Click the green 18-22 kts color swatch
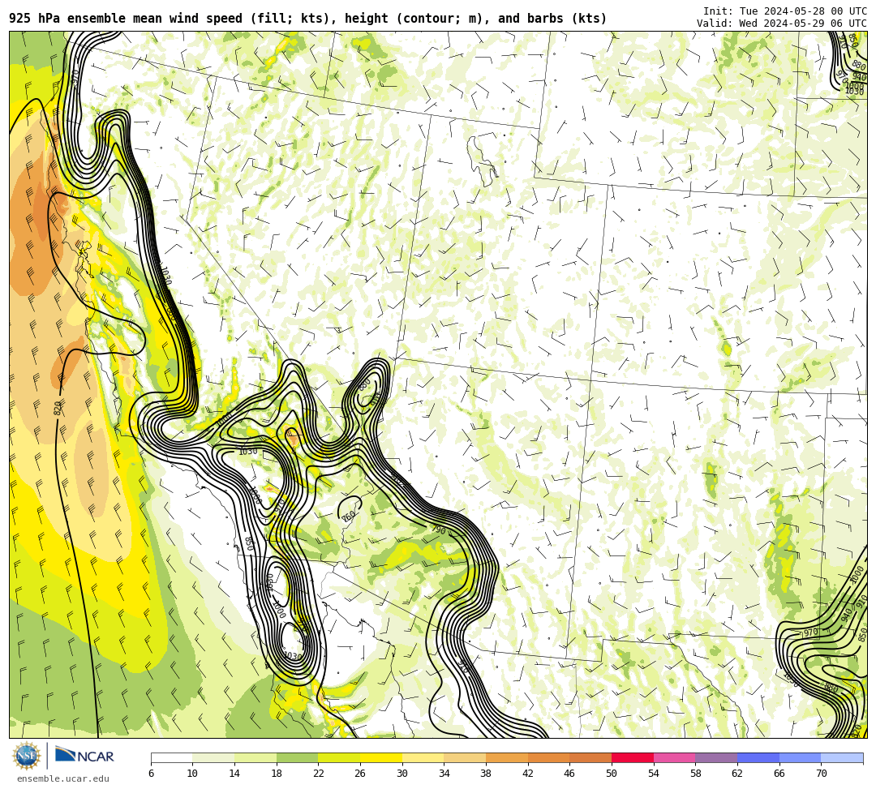The image size is (876, 789). (x=297, y=757)
